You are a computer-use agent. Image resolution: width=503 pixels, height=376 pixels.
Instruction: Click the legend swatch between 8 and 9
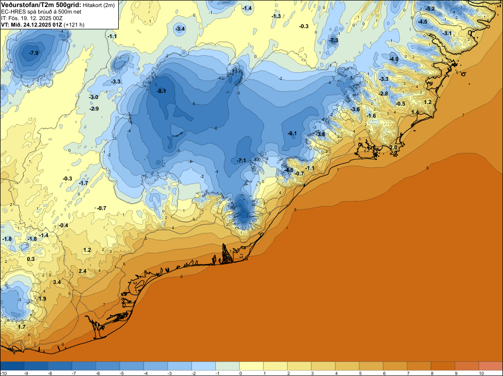[443, 366]
